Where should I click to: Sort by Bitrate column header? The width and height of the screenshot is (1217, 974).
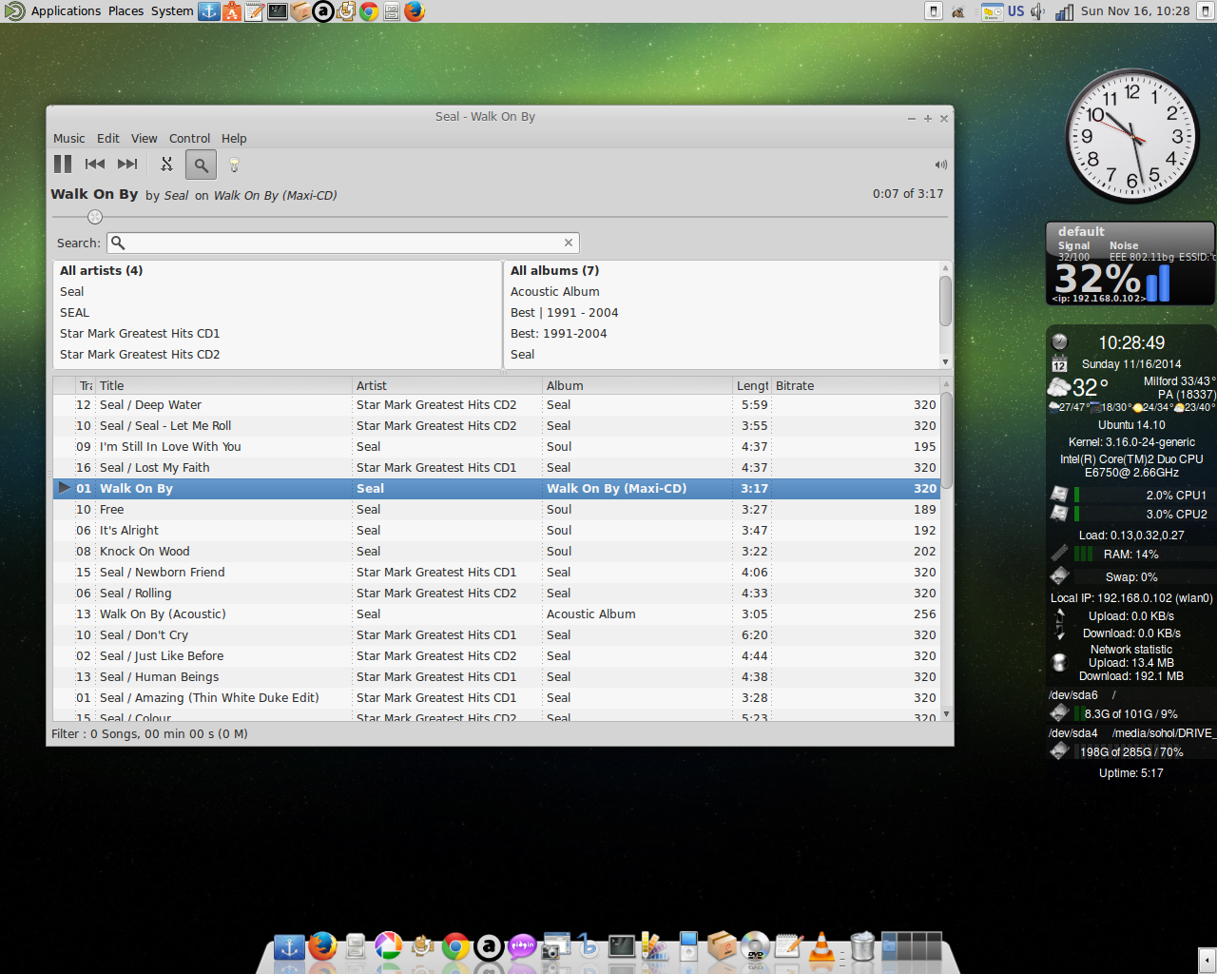855,386
